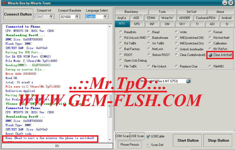Image resolution: width=235 pixels, height=150 pixels.
Task: Toggle the USBCable checkbox
Action: [148, 136]
